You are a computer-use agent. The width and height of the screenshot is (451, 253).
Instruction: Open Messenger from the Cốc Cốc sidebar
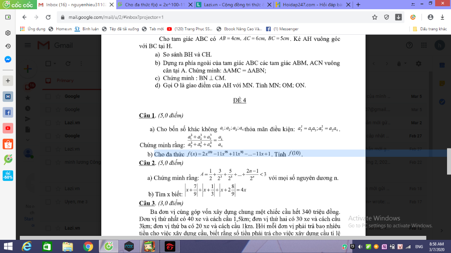click(x=8, y=59)
